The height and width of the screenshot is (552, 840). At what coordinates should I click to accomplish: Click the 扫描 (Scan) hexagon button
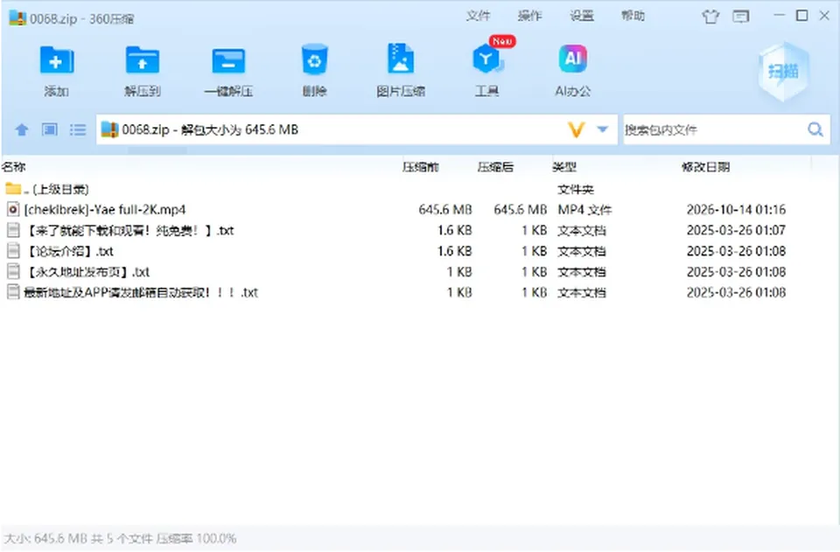pyautogui.click(x=783, y=72)
